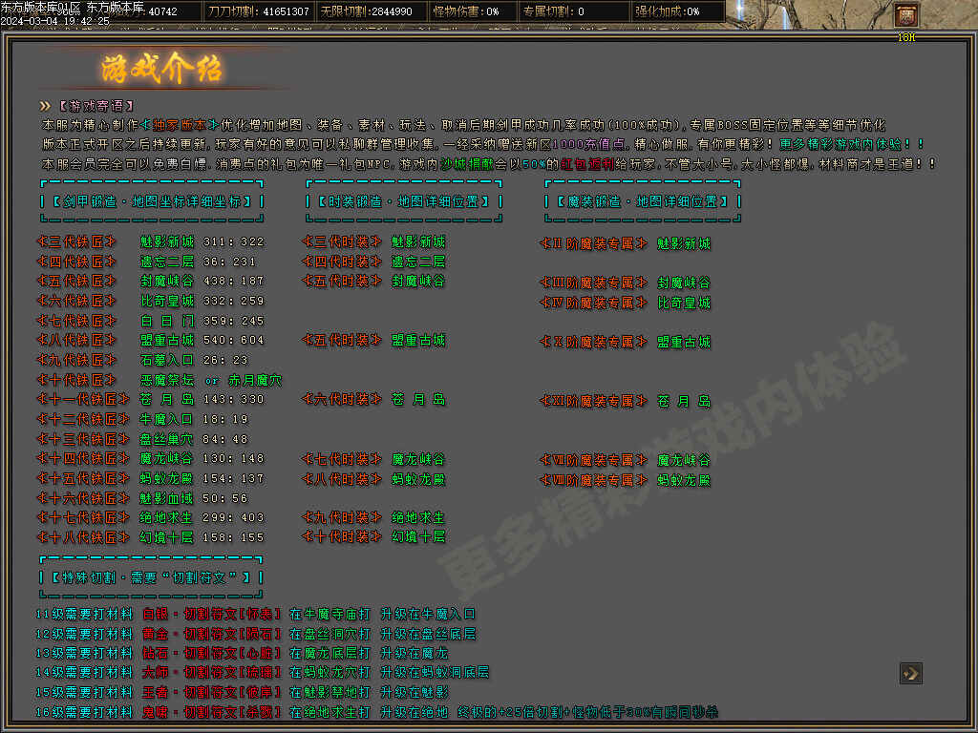Select the 四代铁匠 link
The image size is (978, 733).
(76, 262)
